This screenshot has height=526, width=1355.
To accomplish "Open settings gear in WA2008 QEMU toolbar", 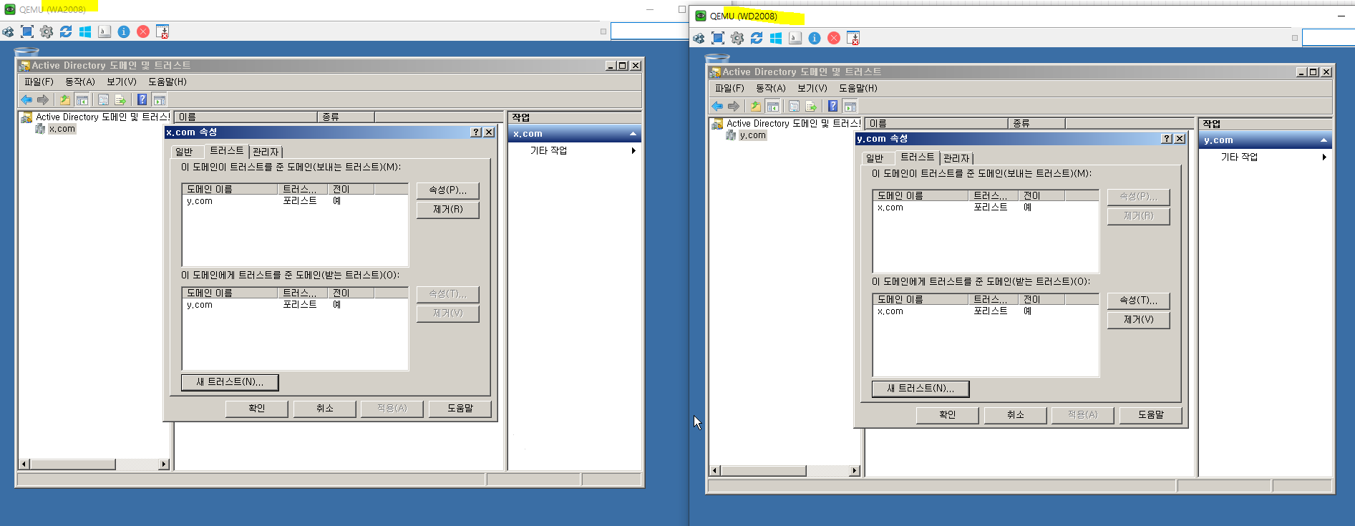I will point(47,31).
